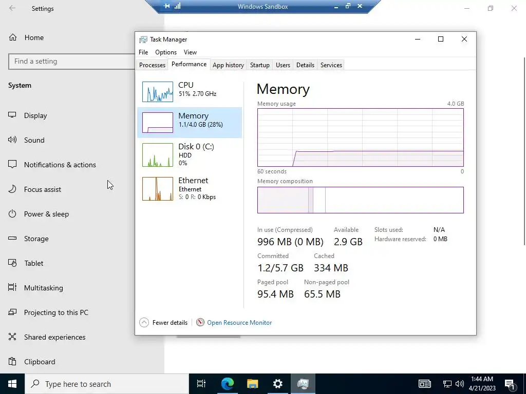Click the System heading in Settings

point(20,86)
